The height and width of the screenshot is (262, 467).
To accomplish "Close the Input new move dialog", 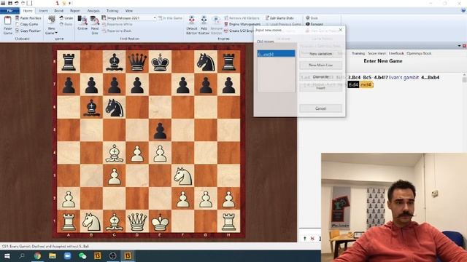I will pos(341,30).
